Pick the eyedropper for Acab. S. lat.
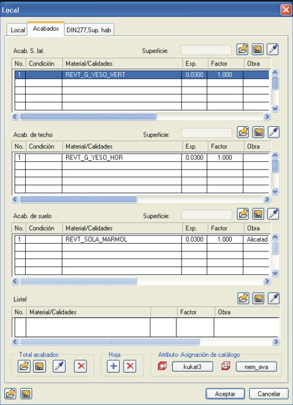293x405 pixels. tap(273, 49)
